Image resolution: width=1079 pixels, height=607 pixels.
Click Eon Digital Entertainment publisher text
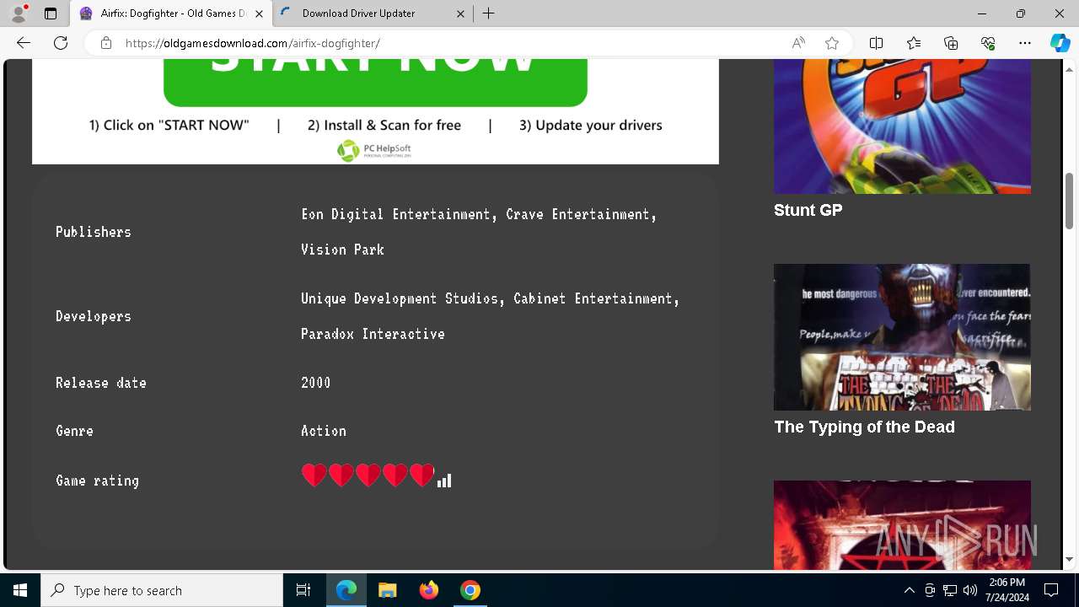[x=395, y=214]
